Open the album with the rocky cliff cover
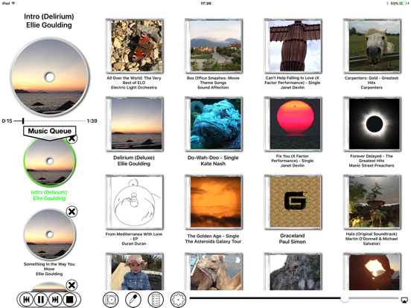The height and width of the screenshot is (308, 411). [x=293, y=272]
